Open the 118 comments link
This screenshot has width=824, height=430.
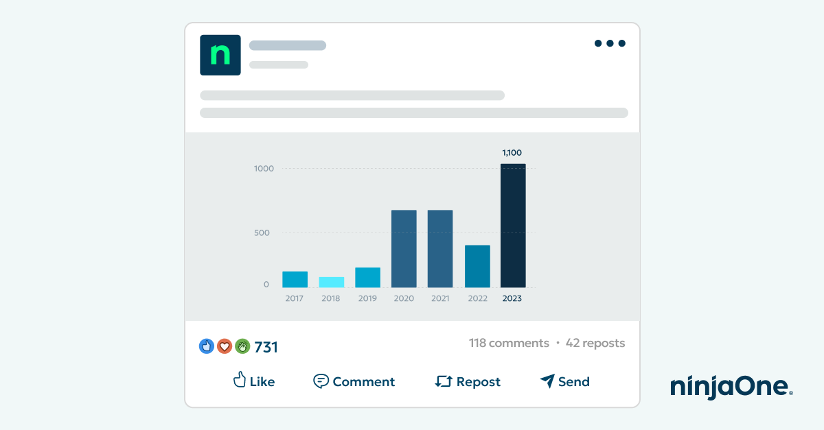(x=508, y=343)
